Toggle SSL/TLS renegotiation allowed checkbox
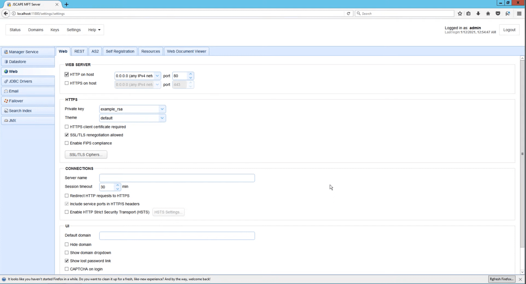This screenshot has width=526, height=284. pyautogui.click(x=67, y=135)
